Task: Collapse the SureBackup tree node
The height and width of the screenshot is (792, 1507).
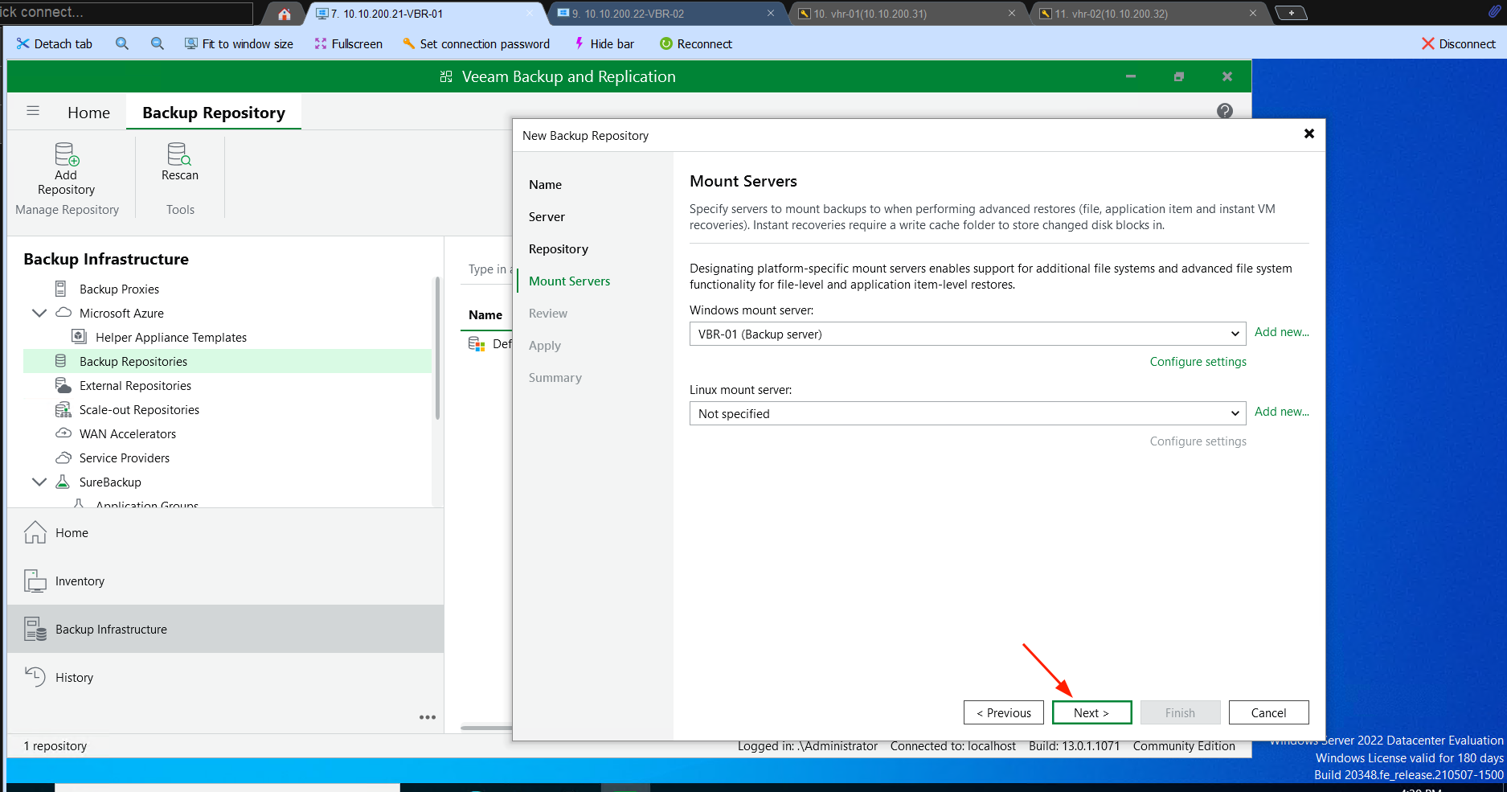Action: [39, 482]
